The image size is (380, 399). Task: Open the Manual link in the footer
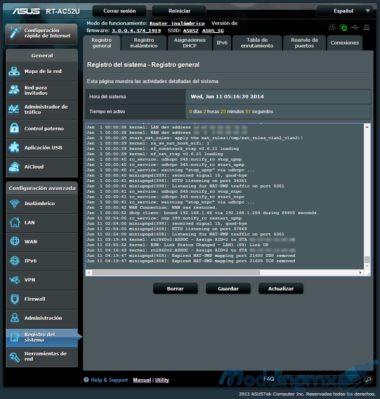142,380
